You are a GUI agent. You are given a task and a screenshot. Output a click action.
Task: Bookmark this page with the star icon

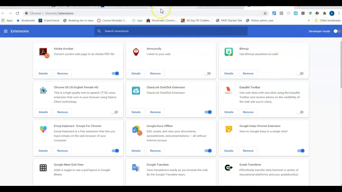(265, 13)
